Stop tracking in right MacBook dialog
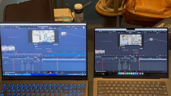Image resolution: width=171 pixels, height=96 pixels. [136, 53]
